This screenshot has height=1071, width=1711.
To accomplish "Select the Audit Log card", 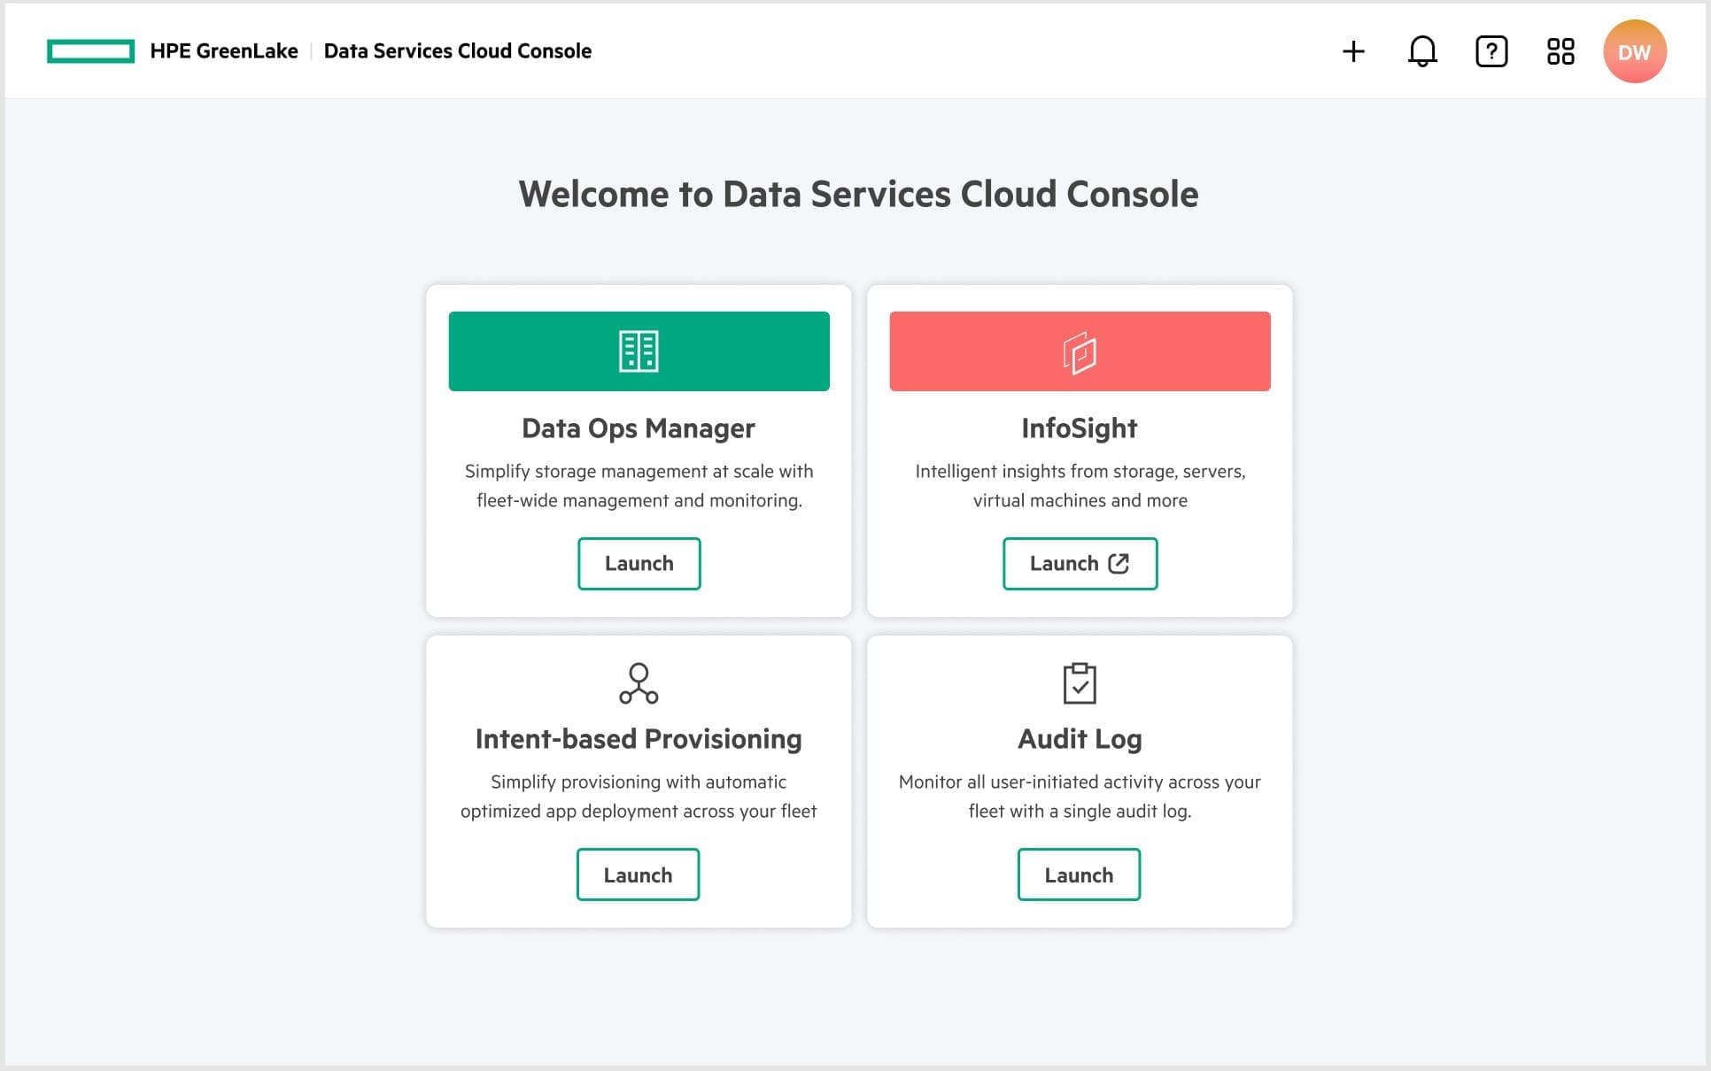I will click(1079, 781).
